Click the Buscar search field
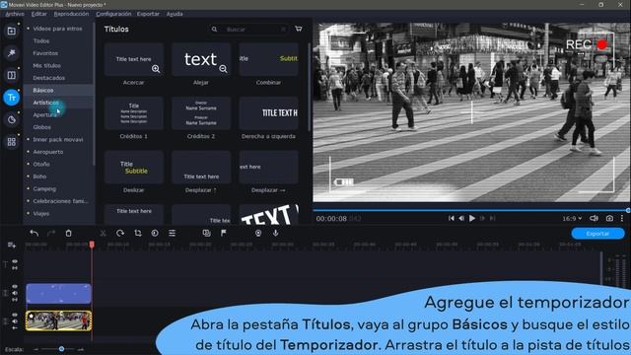 pos(249,30)
